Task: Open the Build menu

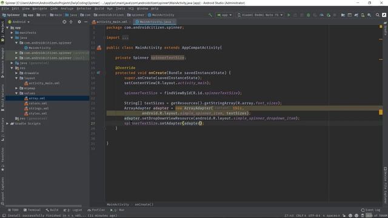Action: (x=99, y=8)
